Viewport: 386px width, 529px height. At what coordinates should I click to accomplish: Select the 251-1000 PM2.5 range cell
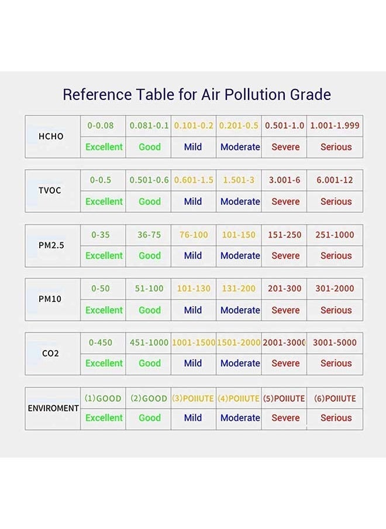pos(335,235)
